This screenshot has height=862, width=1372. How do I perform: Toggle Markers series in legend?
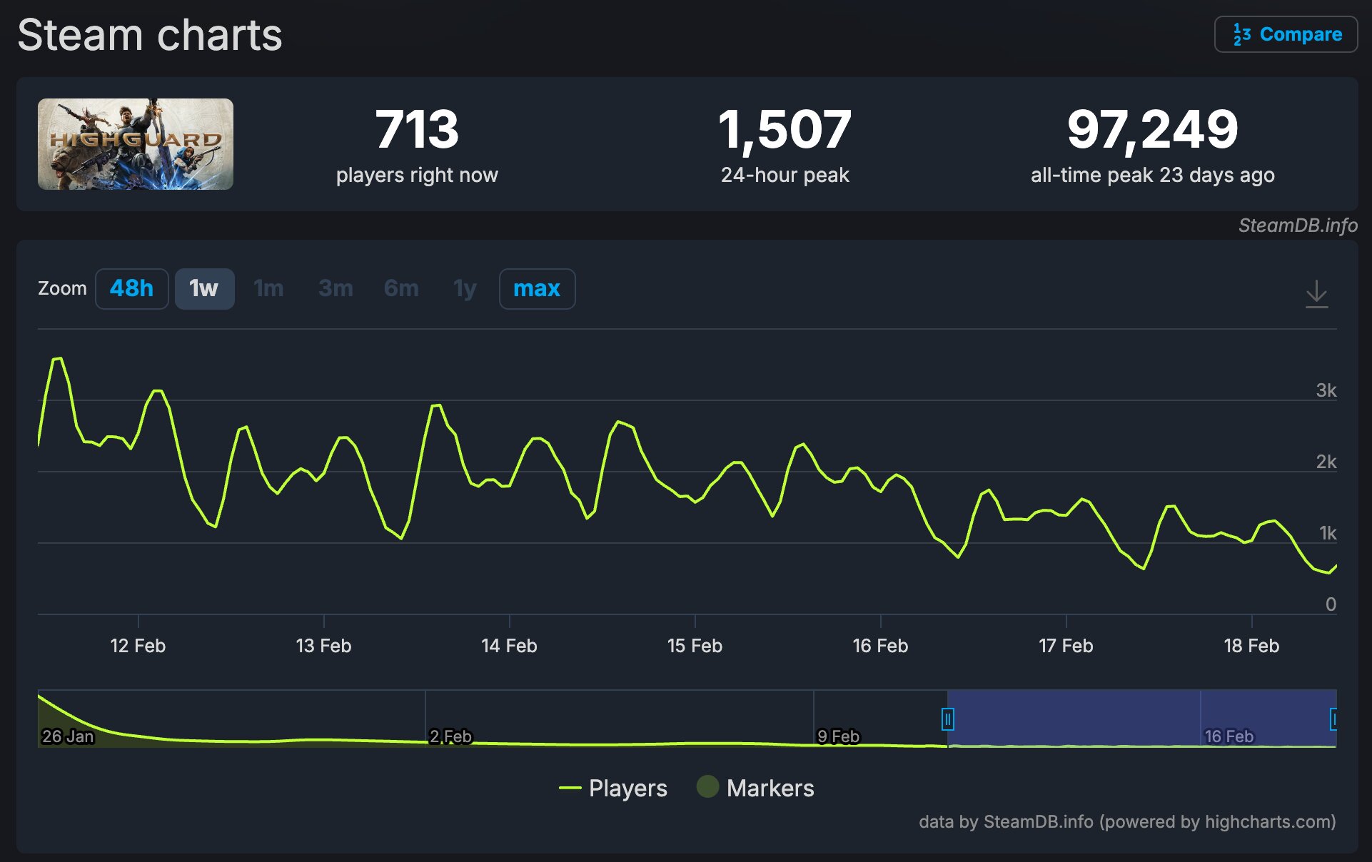point(770,788)
